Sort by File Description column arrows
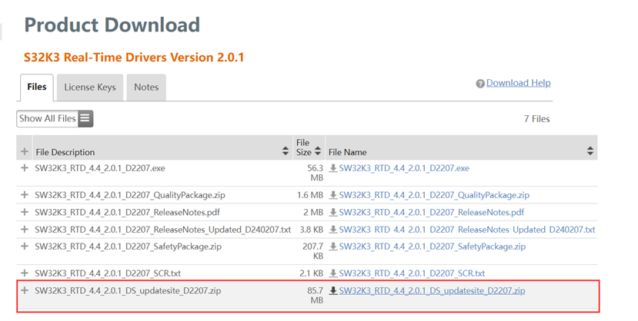This screenshot has width=638, height=321. click(286, 152)
